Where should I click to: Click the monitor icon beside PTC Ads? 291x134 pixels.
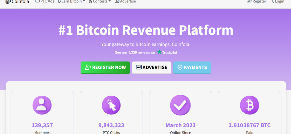pyautogui.click(x=37, y=1)
